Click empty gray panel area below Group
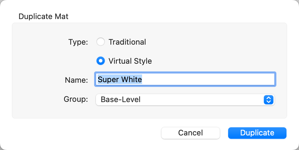 click(149, 112)
